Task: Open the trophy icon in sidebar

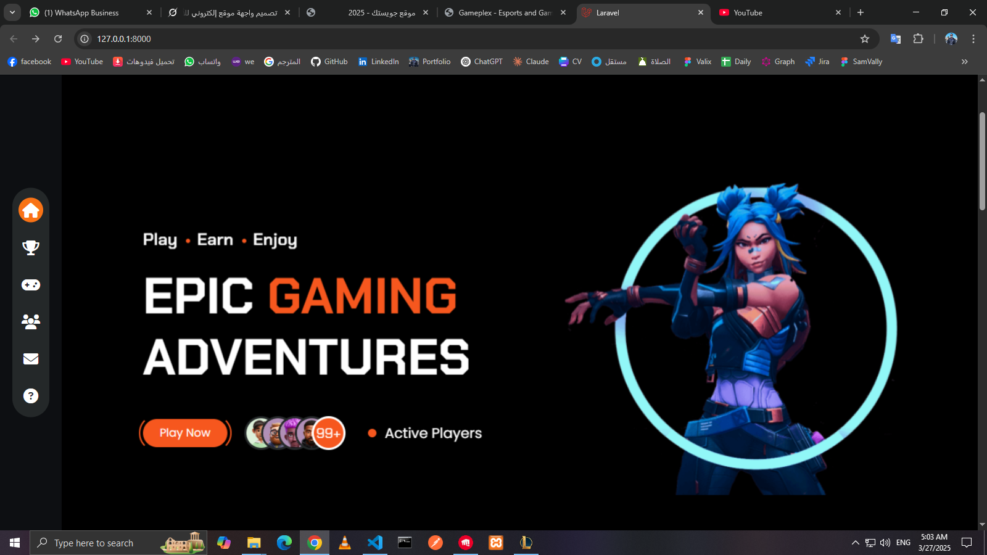Action: pyautogui.click(x=31, y=247)
